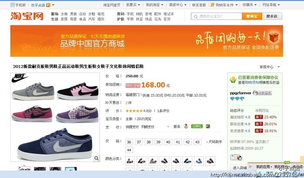Expand the 欢子点店 account dropdown

pyautogui.click(x=53, y=5)
